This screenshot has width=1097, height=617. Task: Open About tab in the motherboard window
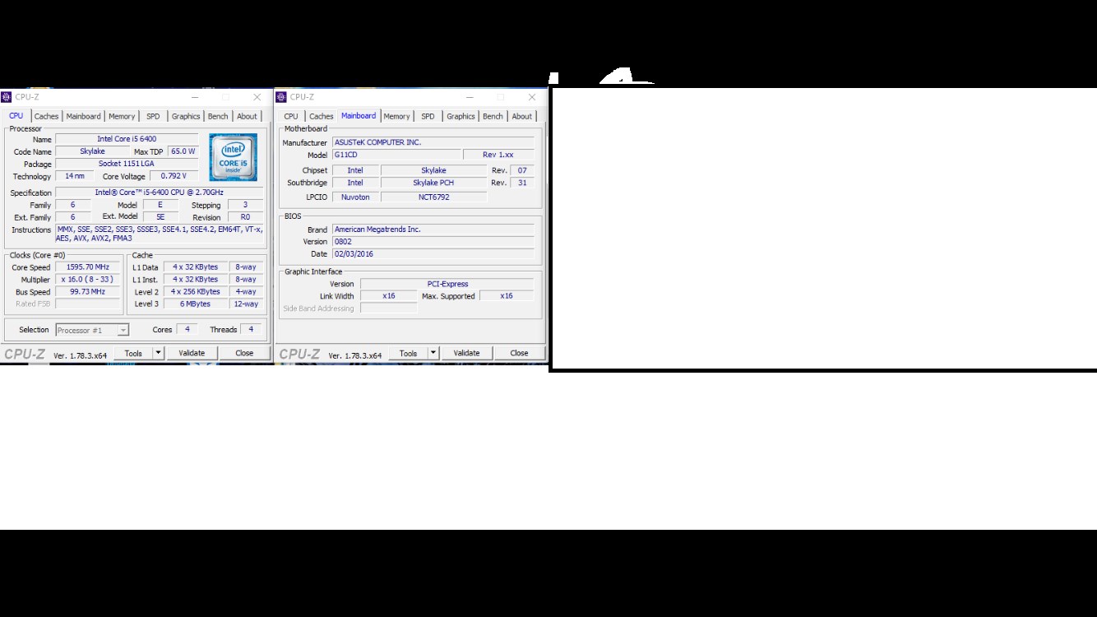pos(521,116)
